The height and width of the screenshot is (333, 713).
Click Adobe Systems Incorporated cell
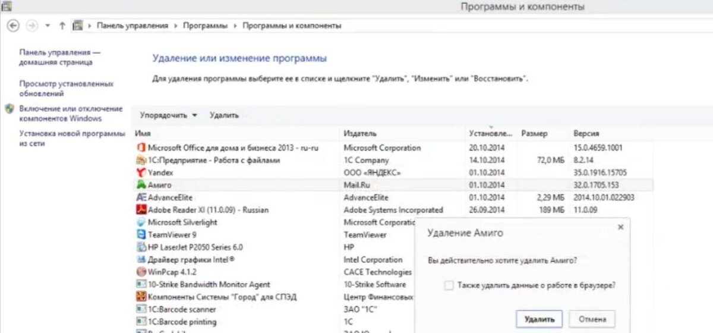pyautogui.click(x=393, y=210)
